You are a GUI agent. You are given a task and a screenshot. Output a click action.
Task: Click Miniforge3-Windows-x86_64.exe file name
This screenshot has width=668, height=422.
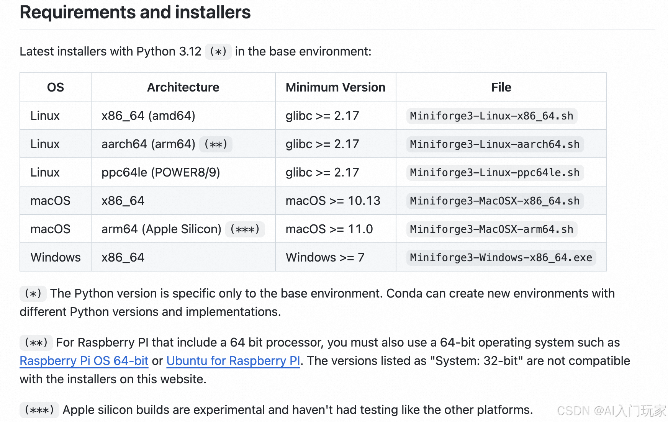[501, 257]
